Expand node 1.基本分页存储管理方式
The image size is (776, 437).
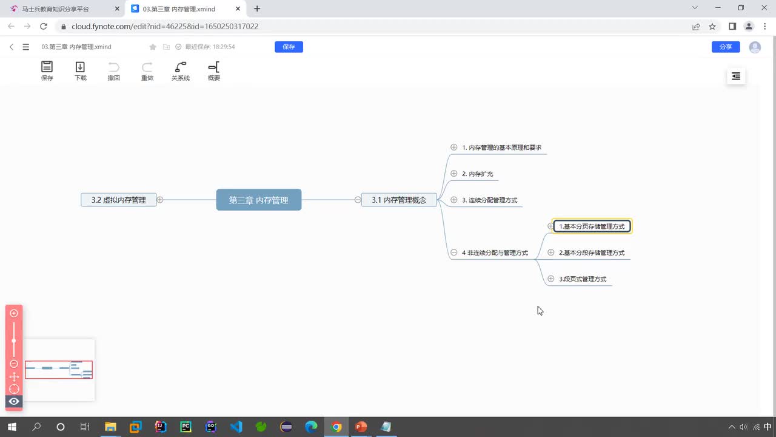coord(550,226)
